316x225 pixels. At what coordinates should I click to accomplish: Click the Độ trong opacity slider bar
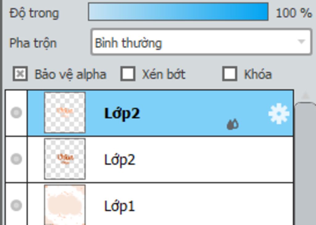pos(178,11)
